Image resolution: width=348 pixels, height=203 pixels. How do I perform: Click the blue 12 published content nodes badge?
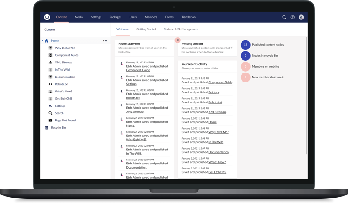tap(245, 45)
